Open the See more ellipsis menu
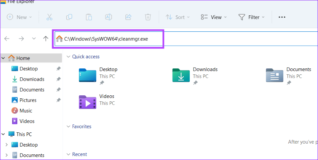The image size is (318, 160). [x=282, y=17]
